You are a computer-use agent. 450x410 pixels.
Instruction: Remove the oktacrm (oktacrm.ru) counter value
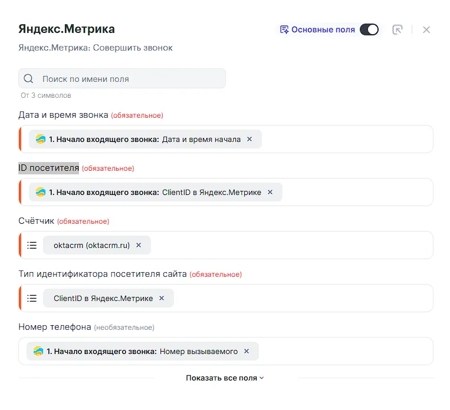(x=139, y=245)
